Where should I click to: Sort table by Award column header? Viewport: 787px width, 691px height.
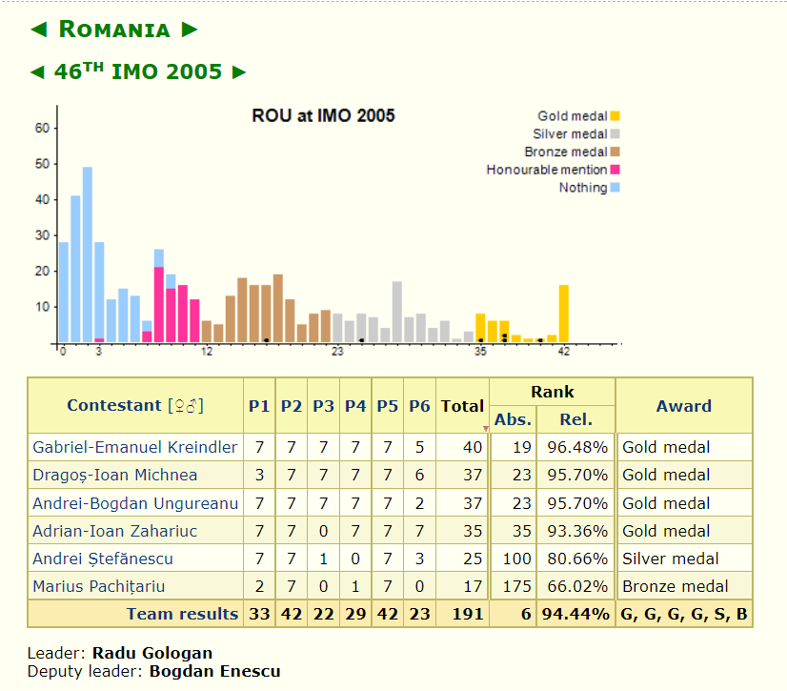[684, 406]
